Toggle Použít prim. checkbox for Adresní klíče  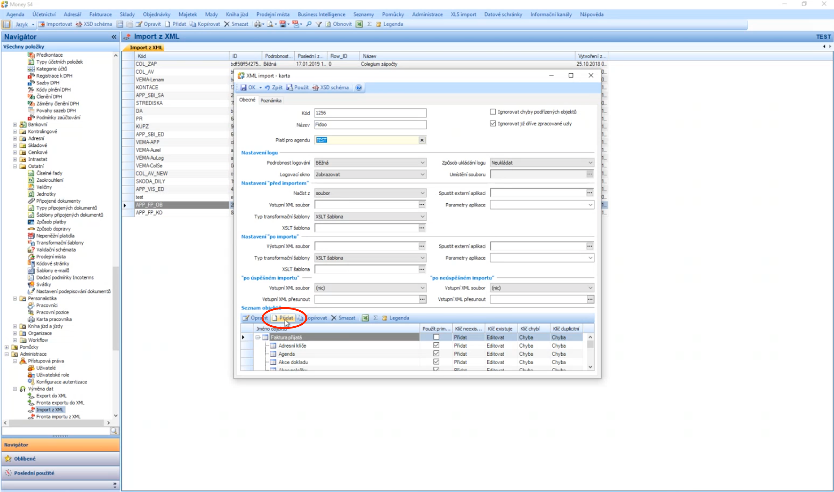click(436, 345)
